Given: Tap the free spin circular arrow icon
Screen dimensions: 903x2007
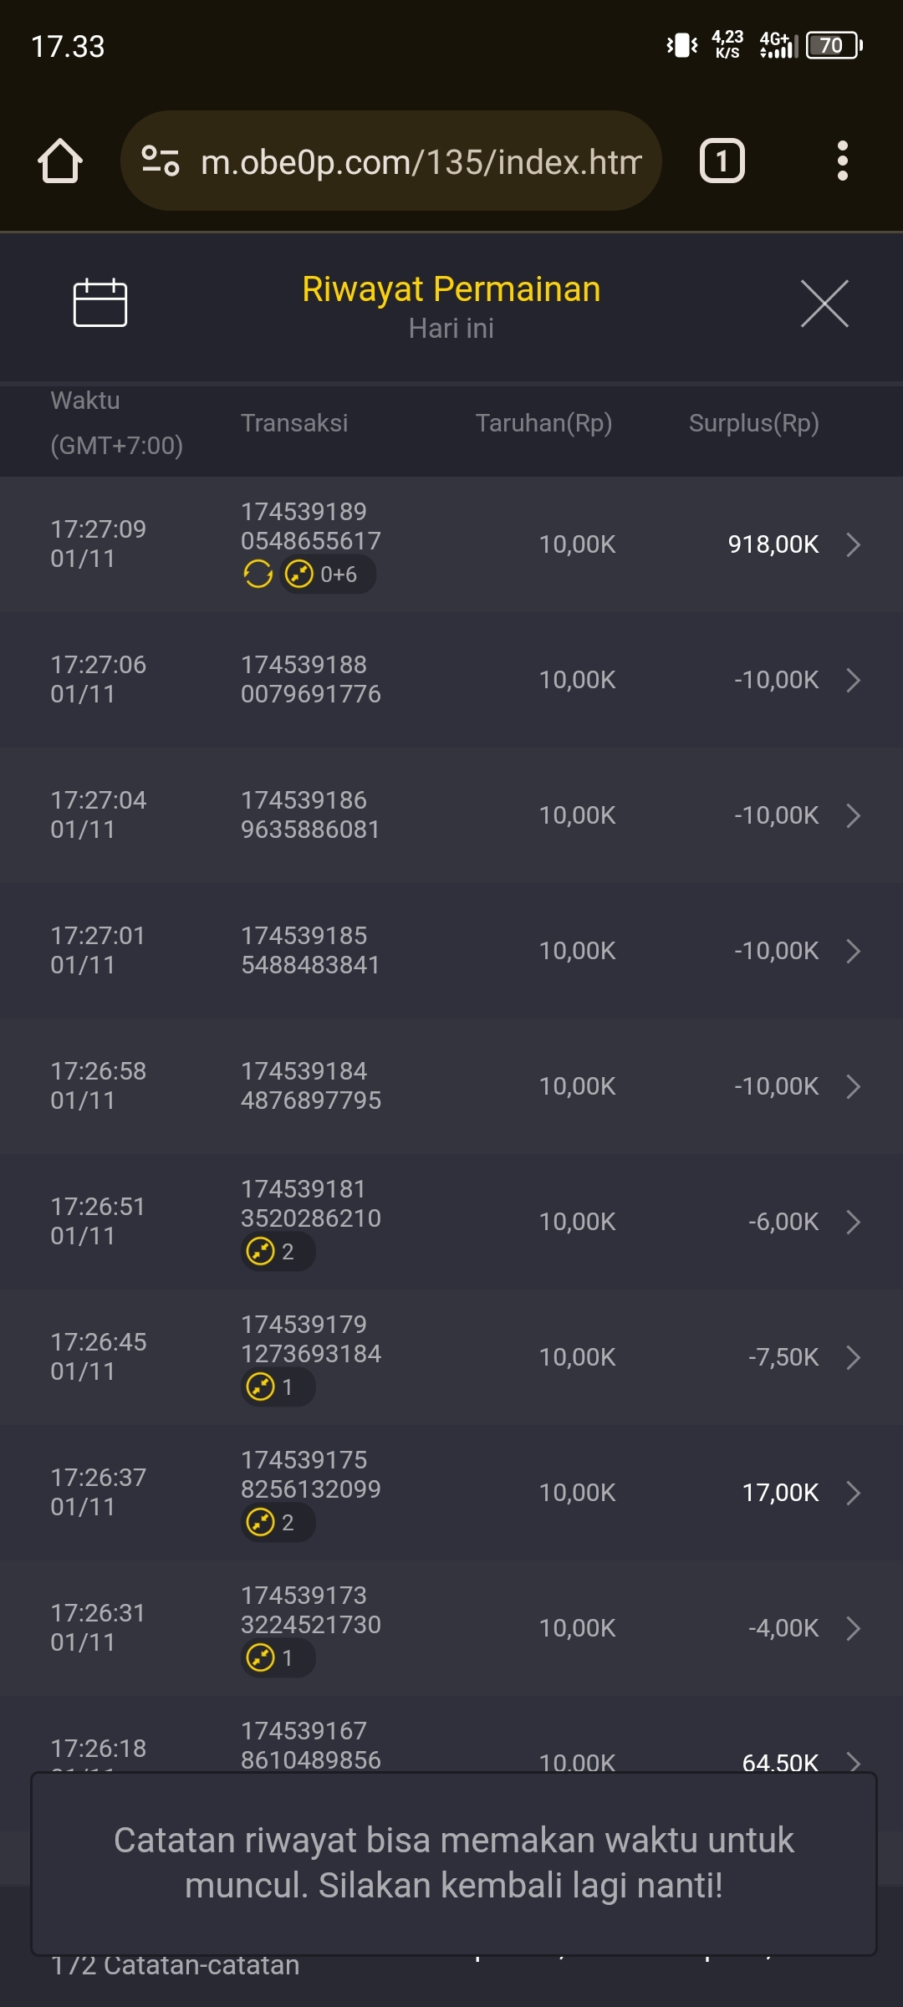Looking at the screenshot, I should click(x=258, y=575).
